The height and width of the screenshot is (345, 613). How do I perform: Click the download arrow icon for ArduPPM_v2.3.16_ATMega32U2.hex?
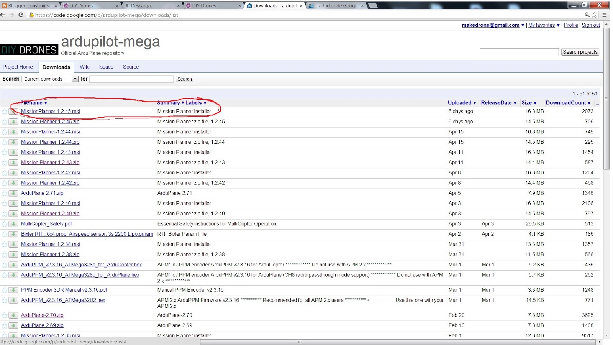coord(13,300)
